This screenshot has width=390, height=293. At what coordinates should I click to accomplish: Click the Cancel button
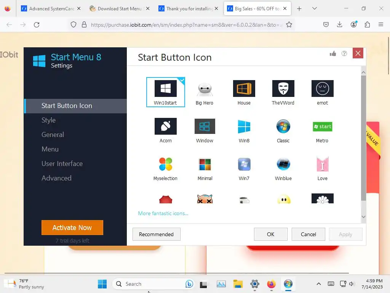pyautogui.click(x=308, y=234)
